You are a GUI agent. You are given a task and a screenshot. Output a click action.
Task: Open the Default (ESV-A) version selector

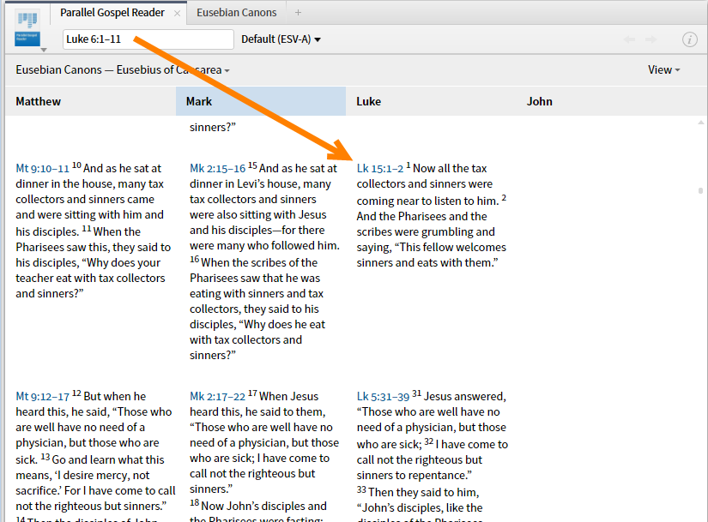click(277, 39)
